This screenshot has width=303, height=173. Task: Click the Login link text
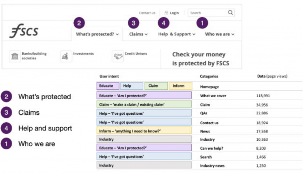pos(174,13)
